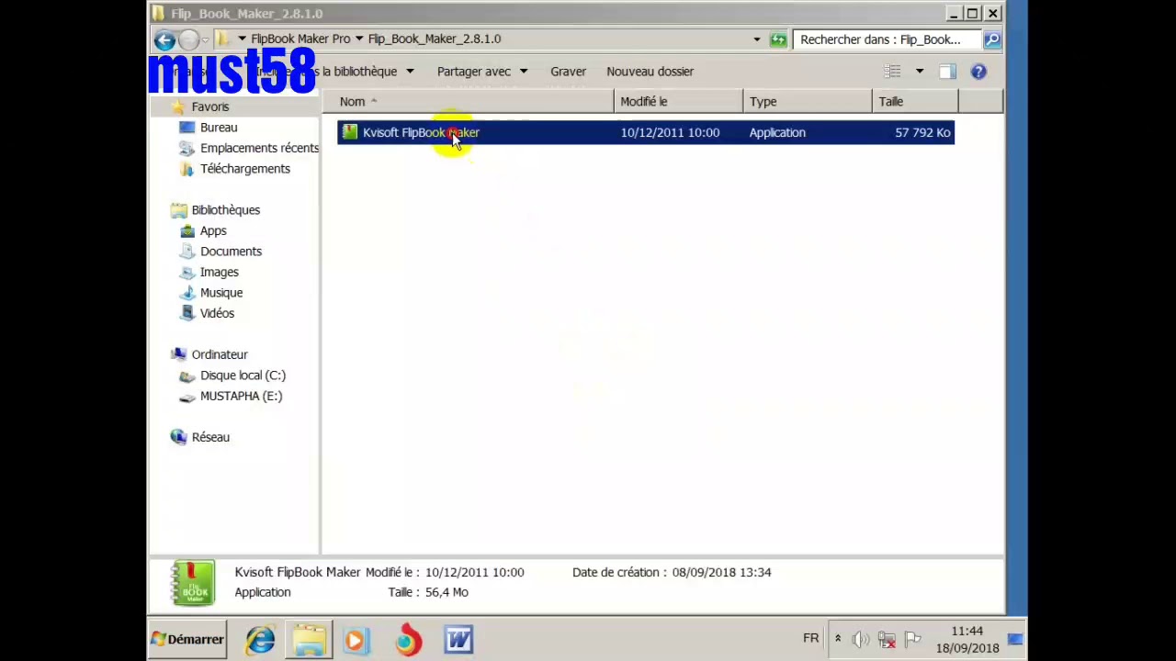Image resolution: width=1176 pixels, height=661 pixels.
Task: Click the Bureau desktop icon
Action: click(x=187, y=128)
